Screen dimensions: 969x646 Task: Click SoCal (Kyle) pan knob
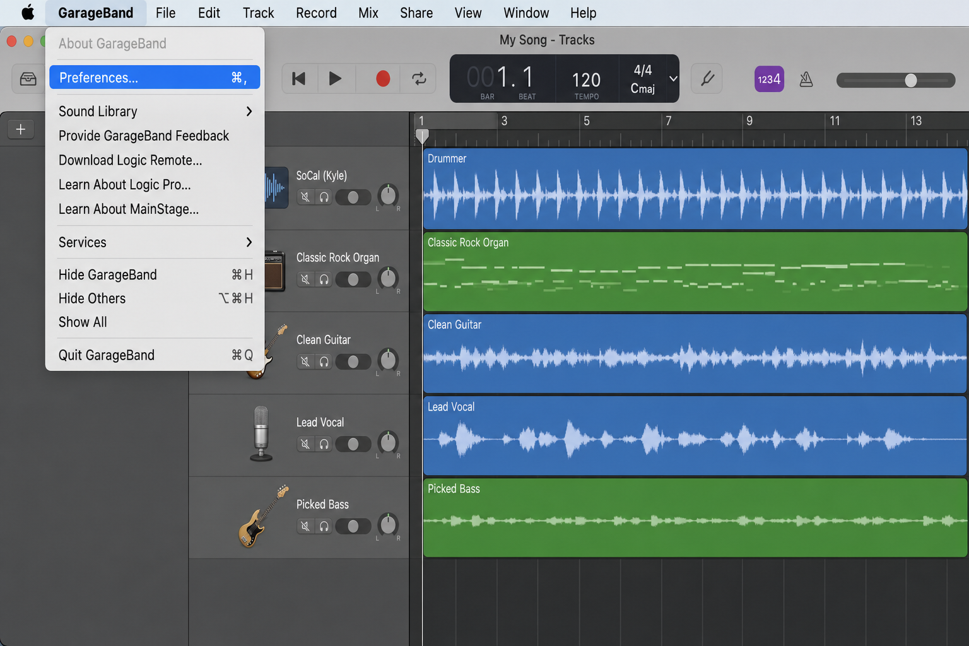(x=388, y=196)
